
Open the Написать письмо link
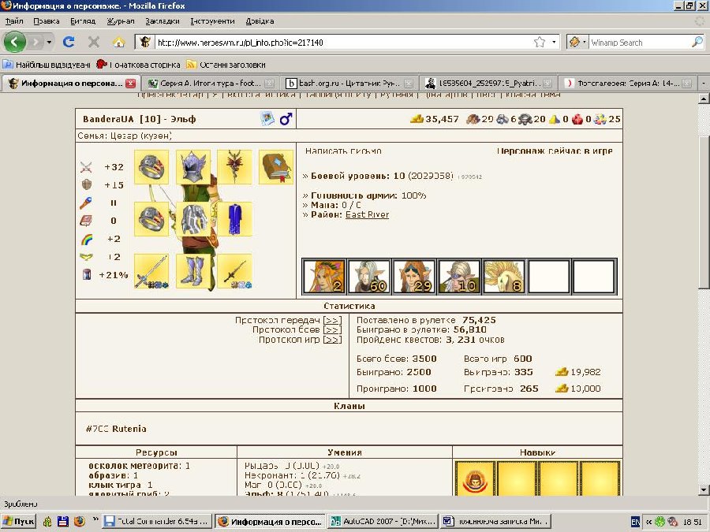click(x=343, y=151)
